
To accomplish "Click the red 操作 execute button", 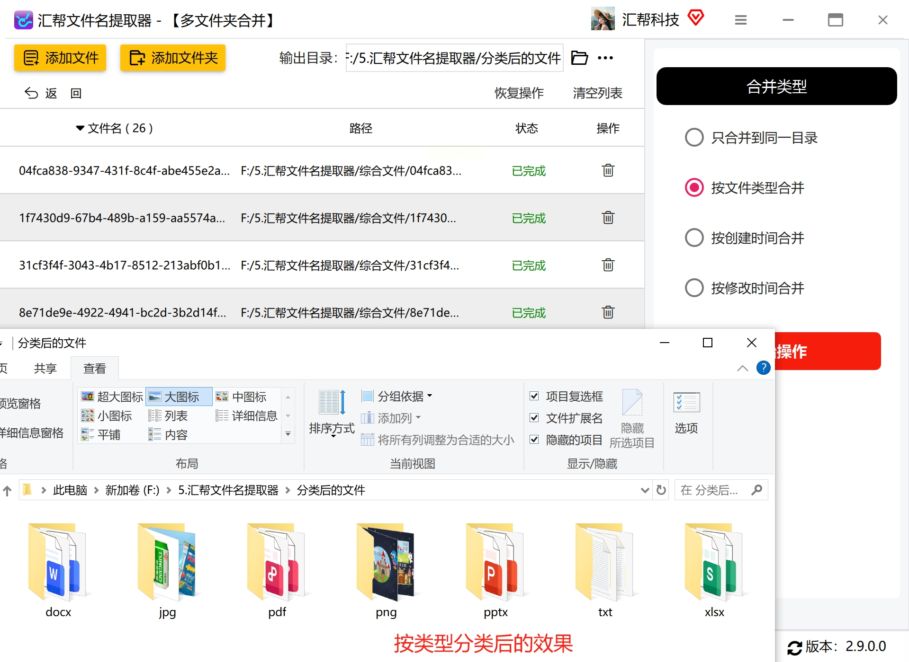I will pyautogui.click(x=828, y=351).
